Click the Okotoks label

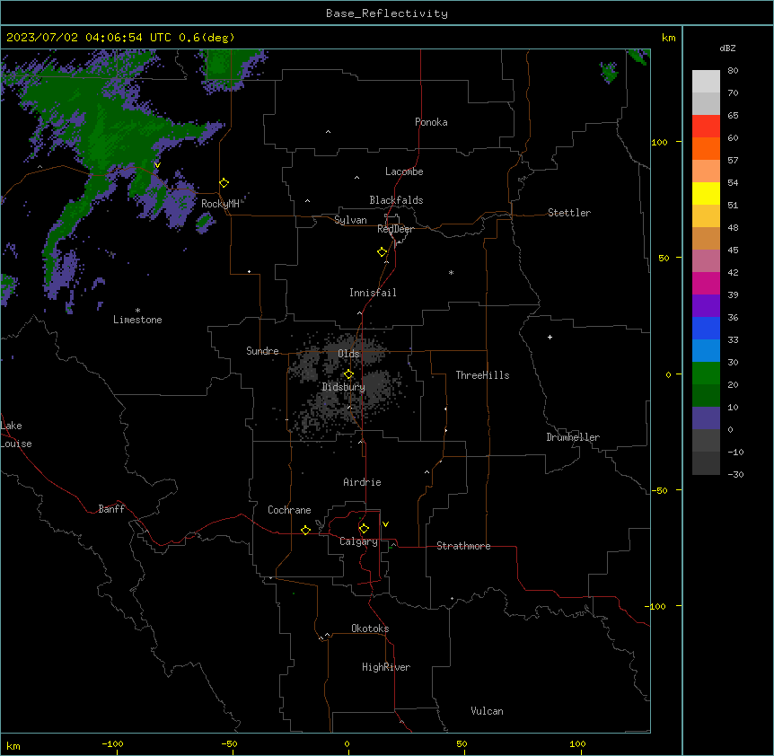pyautogui.click(x=370, y=629)
